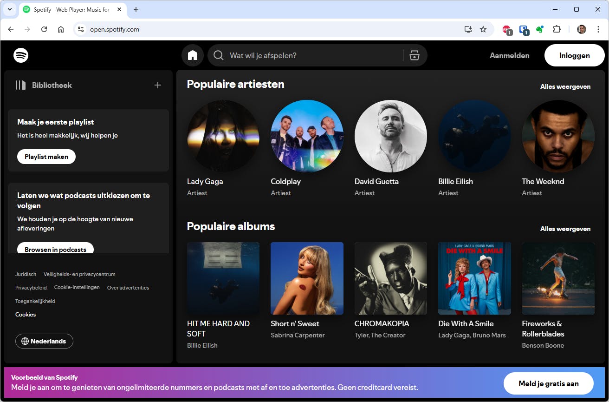Open the Privacybeleid link

click(x=31, y=288)
